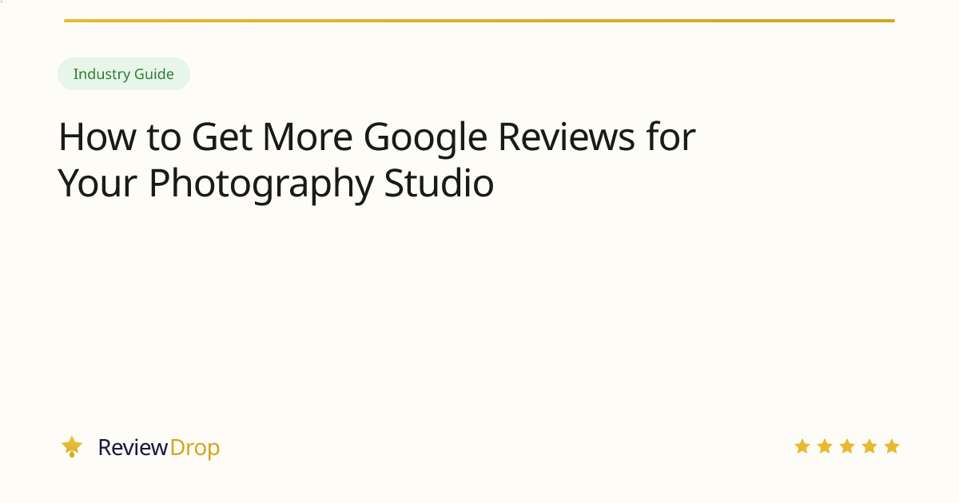959x503 pixels.
Task: Click the word "Your" in the headline
Action: pyautogui.click(x=98, y=184)
